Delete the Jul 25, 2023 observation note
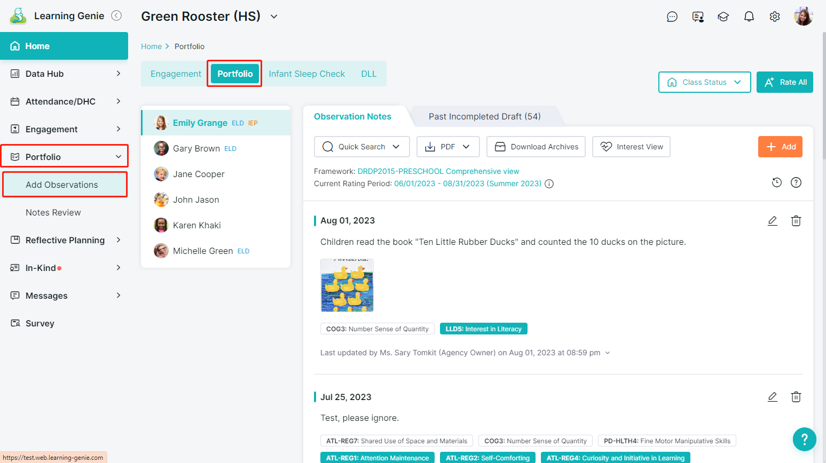Image resolution: width=826 pixels, height=463 pixels. tap(796, 397)
